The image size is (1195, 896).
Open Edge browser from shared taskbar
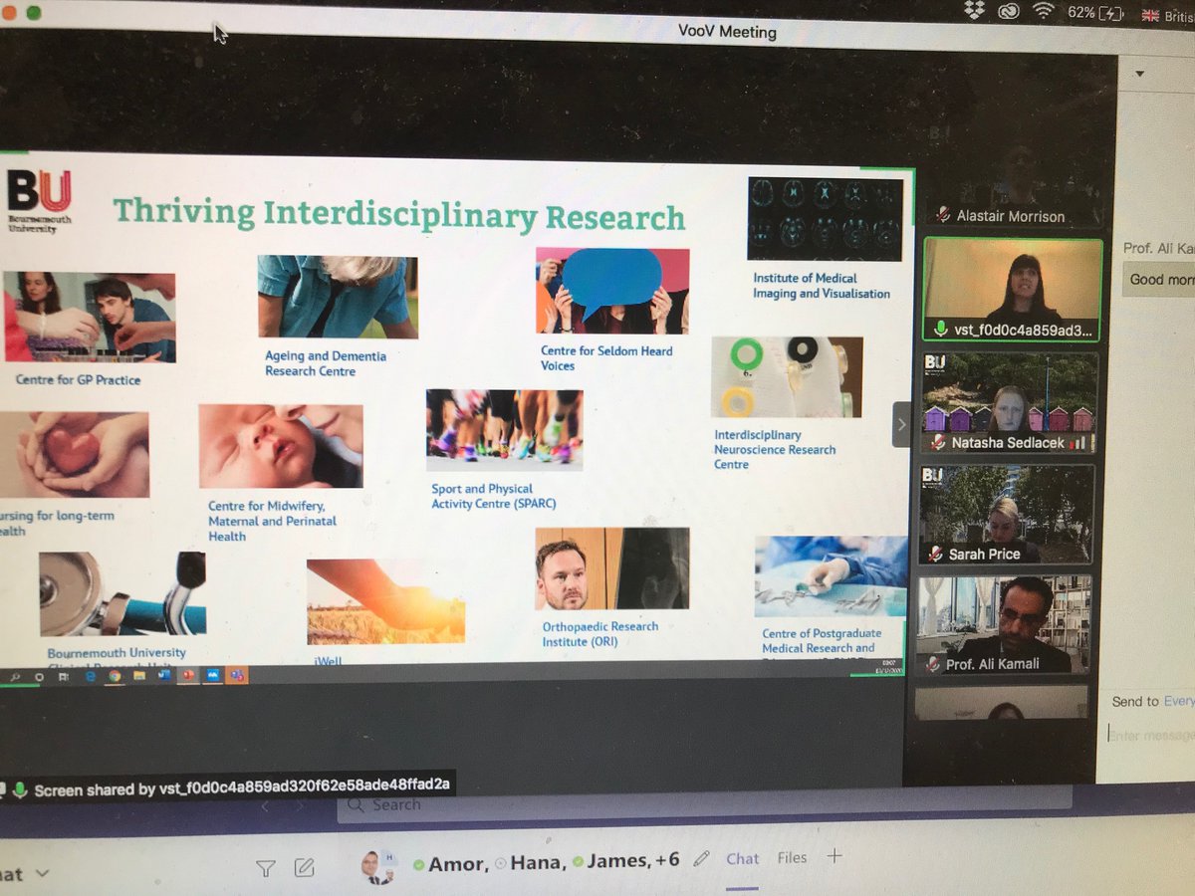pos(90,676)
